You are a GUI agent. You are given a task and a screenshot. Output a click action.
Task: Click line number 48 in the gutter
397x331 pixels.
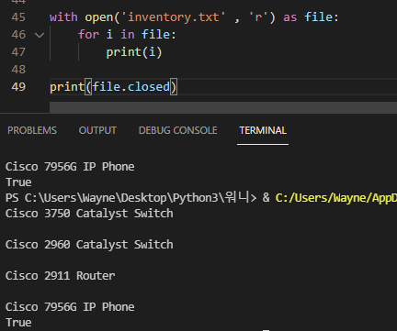pyautogui.click(x=18, y=70)
